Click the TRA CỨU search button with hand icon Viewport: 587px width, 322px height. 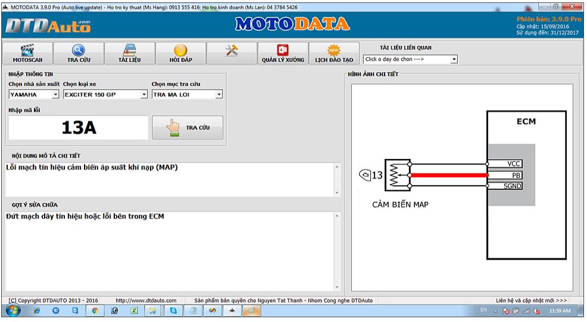187,128
